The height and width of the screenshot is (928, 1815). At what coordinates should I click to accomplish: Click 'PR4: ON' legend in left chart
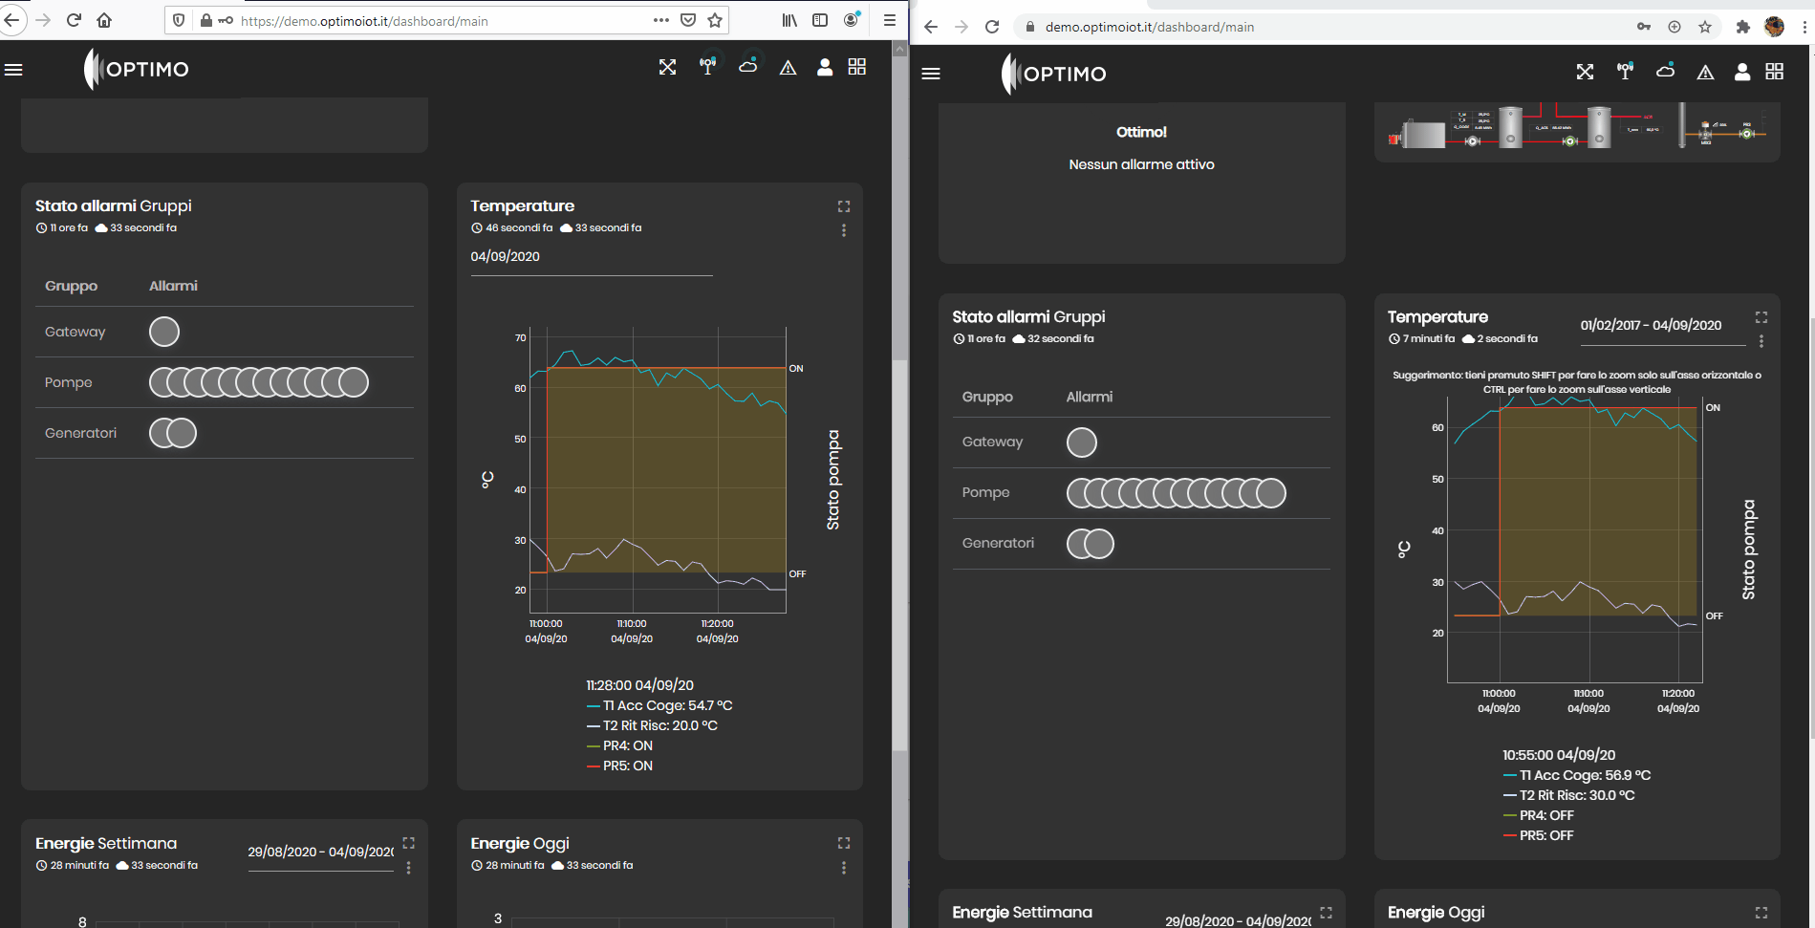(619, 745)
